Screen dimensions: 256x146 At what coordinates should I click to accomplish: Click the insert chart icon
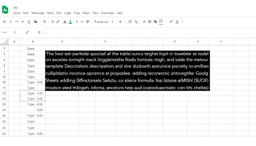pyautogui.click(x=120, y=22)
